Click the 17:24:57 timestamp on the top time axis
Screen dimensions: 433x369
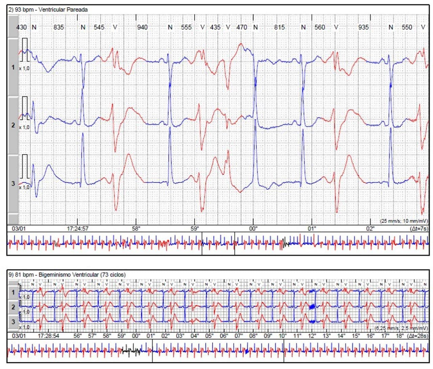point(77,228)
